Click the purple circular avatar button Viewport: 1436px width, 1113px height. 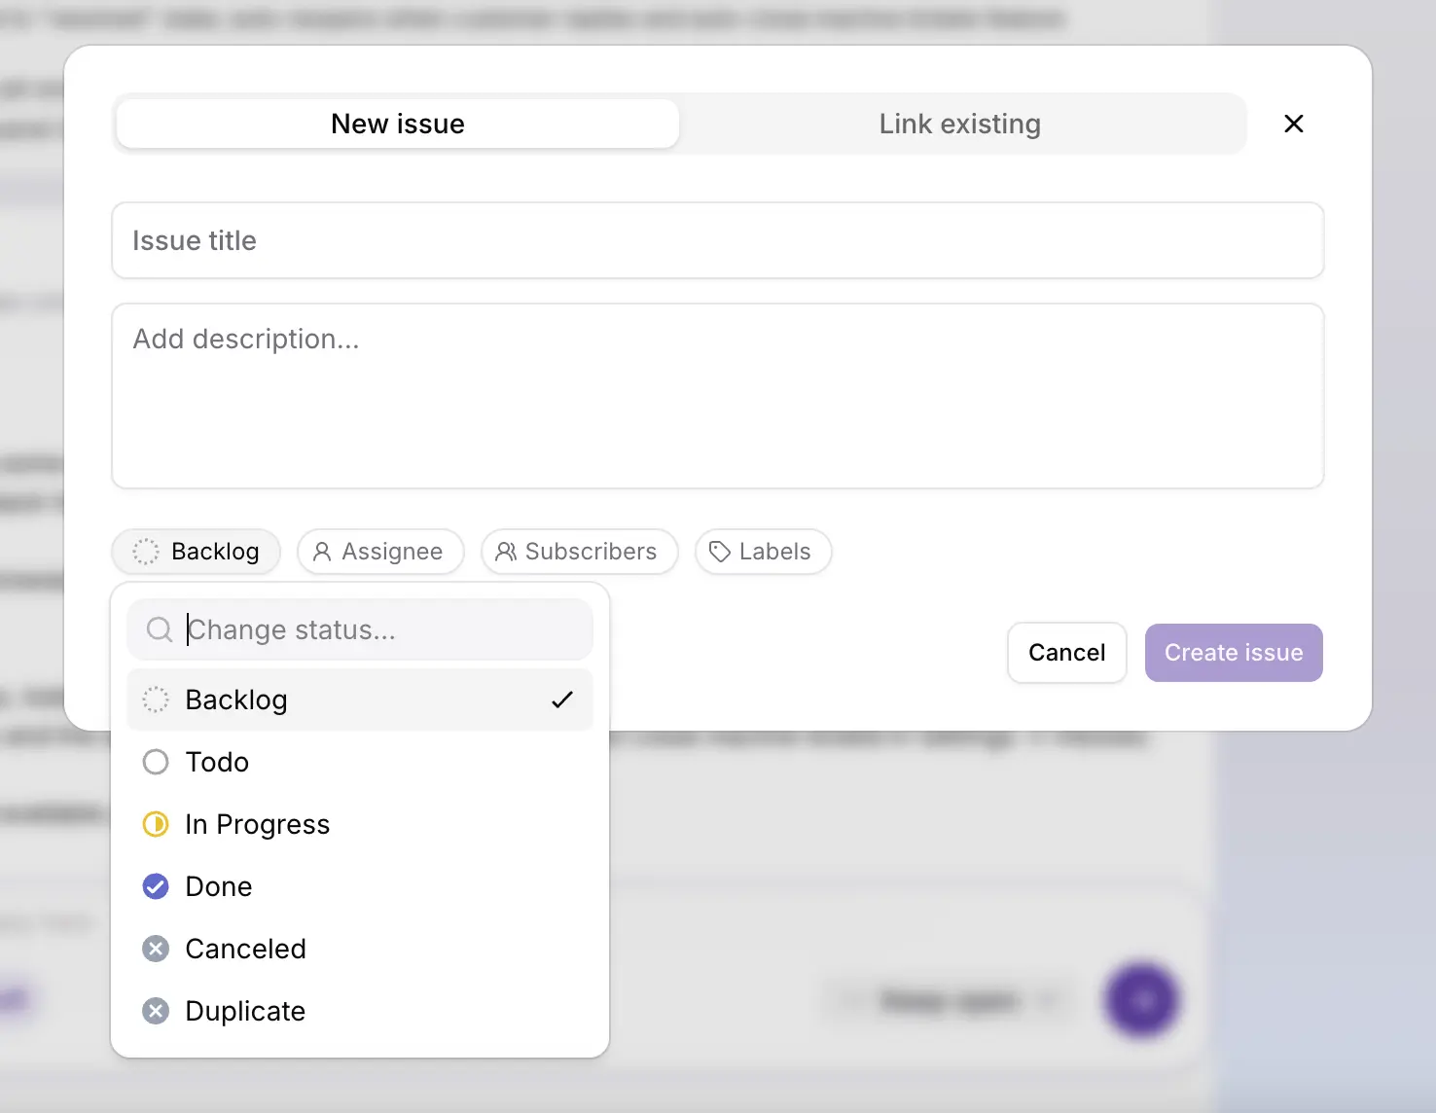[x=1140, y=1000]
